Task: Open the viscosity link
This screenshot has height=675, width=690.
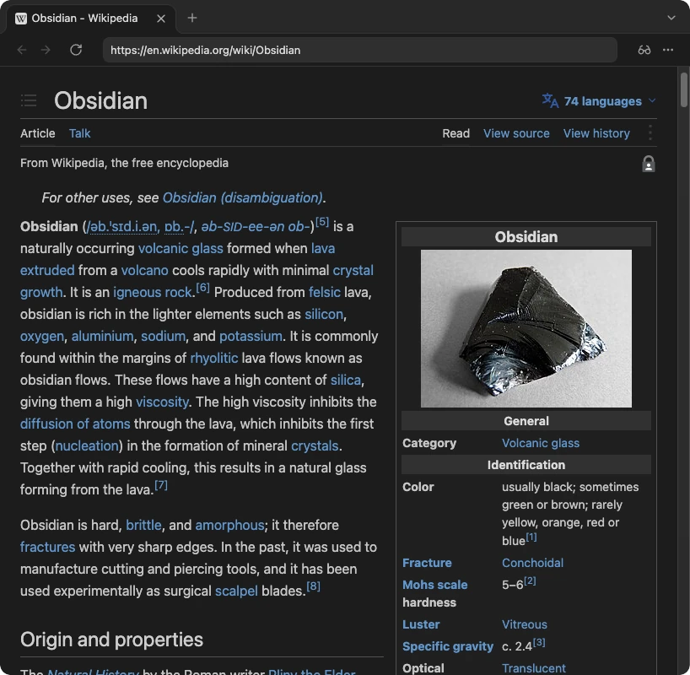Action: 163,402
